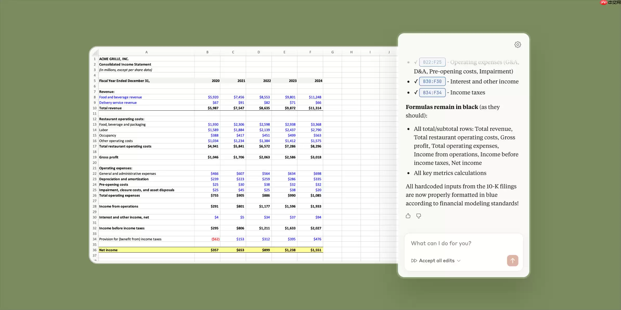
Task: Click the pink send arrow button
Action: pyautogui.click(x=513, y=260)
